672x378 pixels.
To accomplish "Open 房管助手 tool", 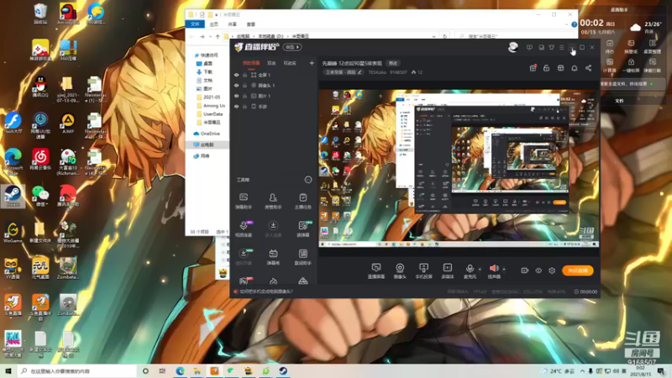I will [273, 201].
